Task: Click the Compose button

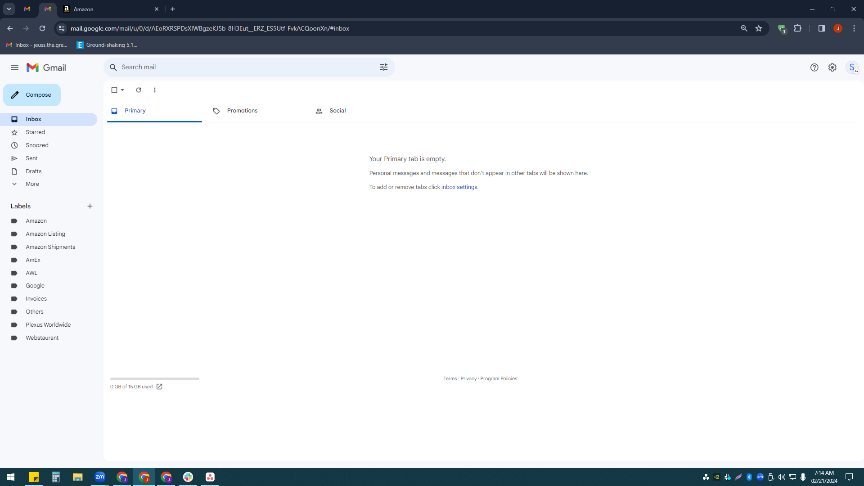Action: (x=32, y=95)
